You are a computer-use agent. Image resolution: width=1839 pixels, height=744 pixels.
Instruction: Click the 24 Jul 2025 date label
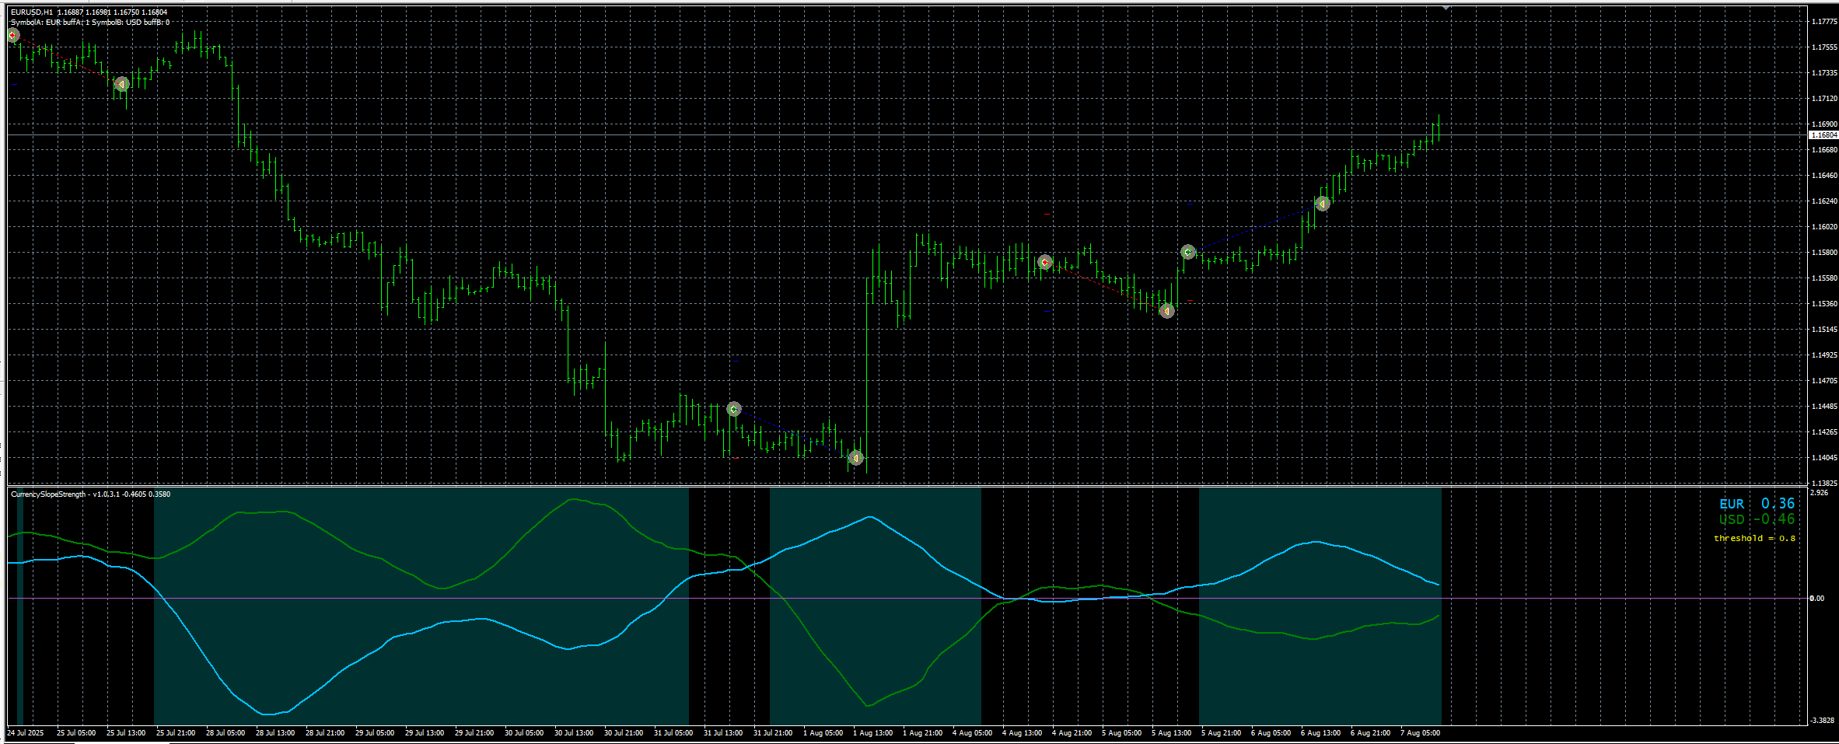pyautogui.click(x=26, y=733)
